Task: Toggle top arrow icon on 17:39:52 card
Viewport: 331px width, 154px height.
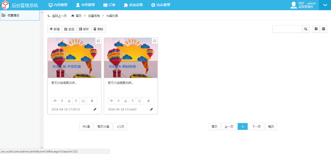Action: point(62,101)
